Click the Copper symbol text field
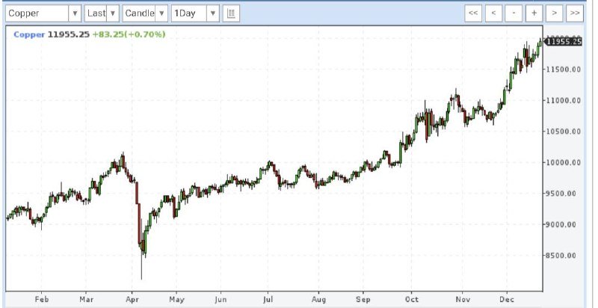Image resolution: width=598 pixels, height=308 pixels. (x=36, y=13)
